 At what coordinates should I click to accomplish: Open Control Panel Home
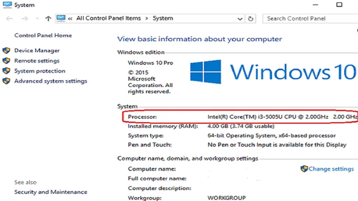click(x=43, y=35)
